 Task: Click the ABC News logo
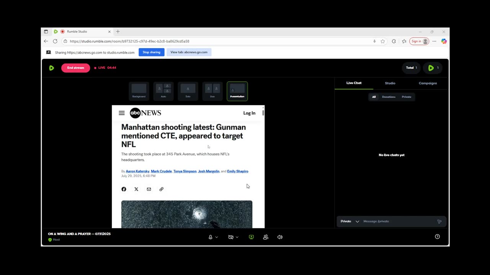coord(145,113)
